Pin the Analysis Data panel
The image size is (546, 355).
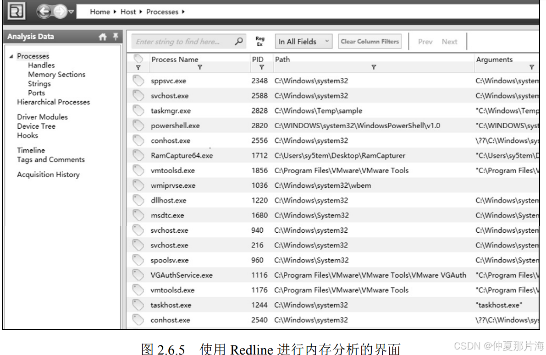coord(116,36)
